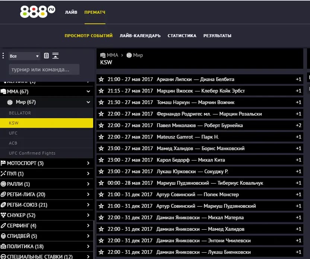Click the globe icon beside Мир in breadcrumb

point(129,55)
